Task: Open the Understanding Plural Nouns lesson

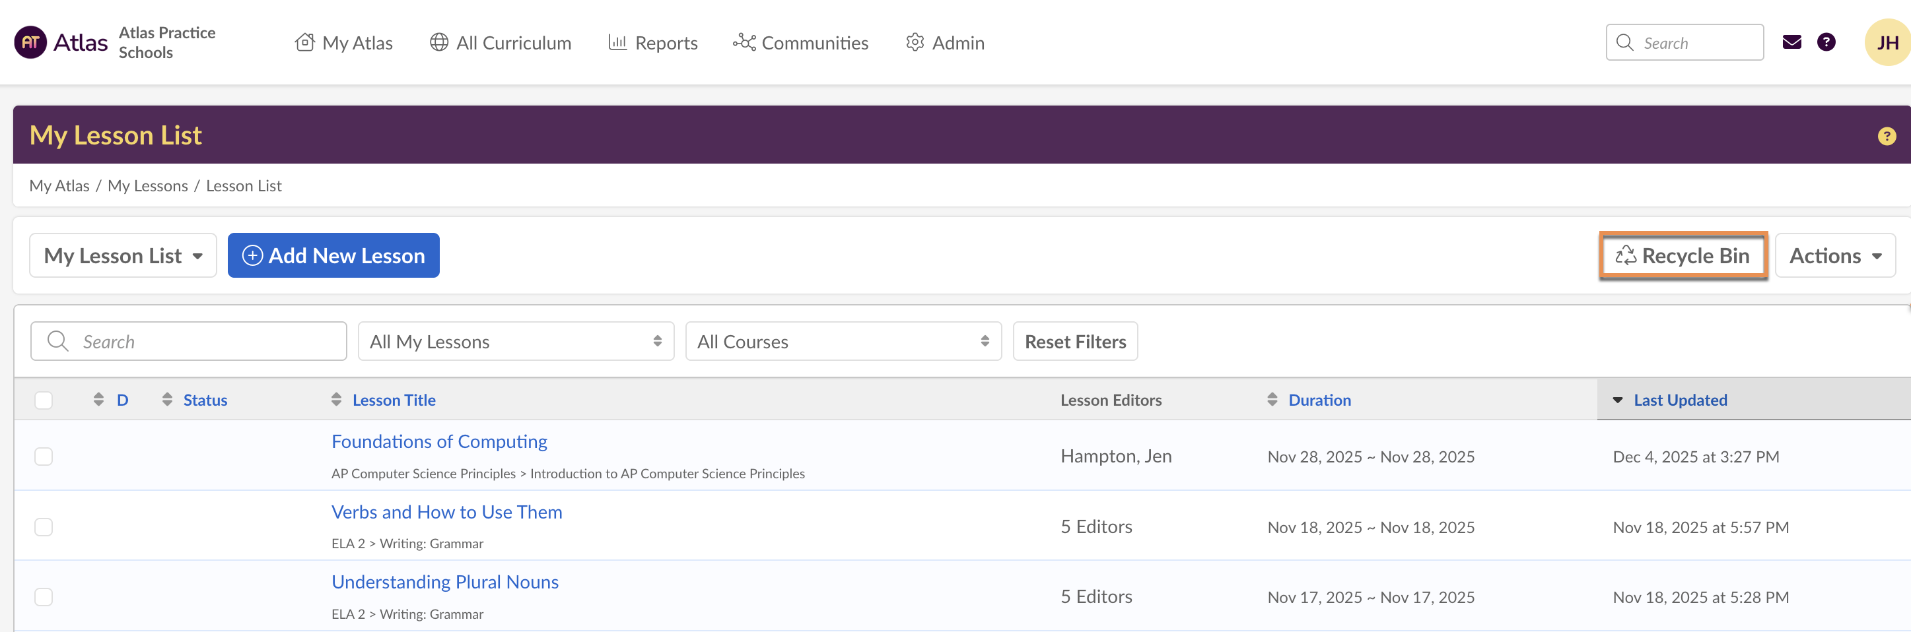Action: coord(444,583)
